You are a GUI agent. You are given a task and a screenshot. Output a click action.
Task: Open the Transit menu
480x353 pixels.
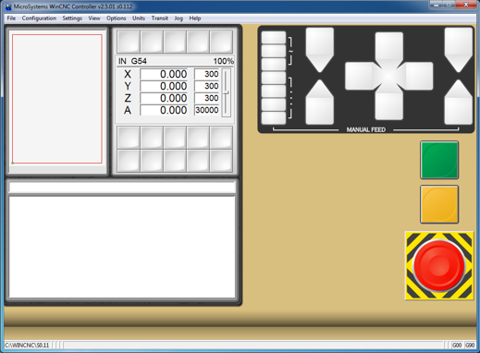[x=160, y=18]
